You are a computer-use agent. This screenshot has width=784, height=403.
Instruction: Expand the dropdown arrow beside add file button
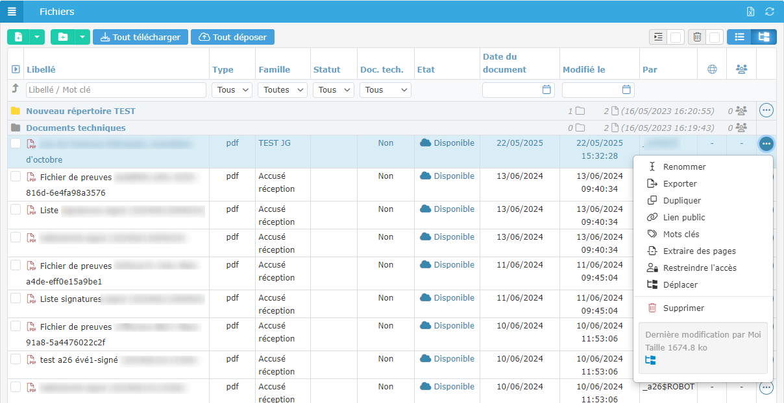tap(37, 37)
